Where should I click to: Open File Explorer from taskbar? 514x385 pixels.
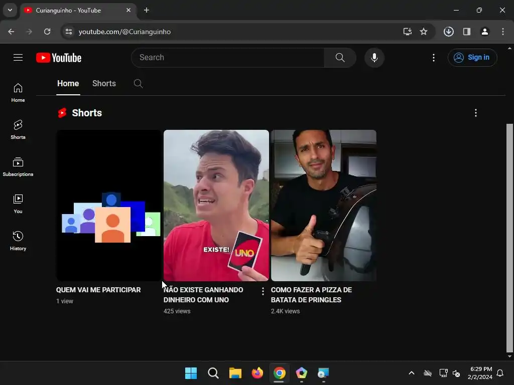coord(235,373)
